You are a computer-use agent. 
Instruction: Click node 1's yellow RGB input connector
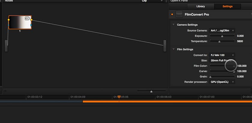(x=8, y=20)
